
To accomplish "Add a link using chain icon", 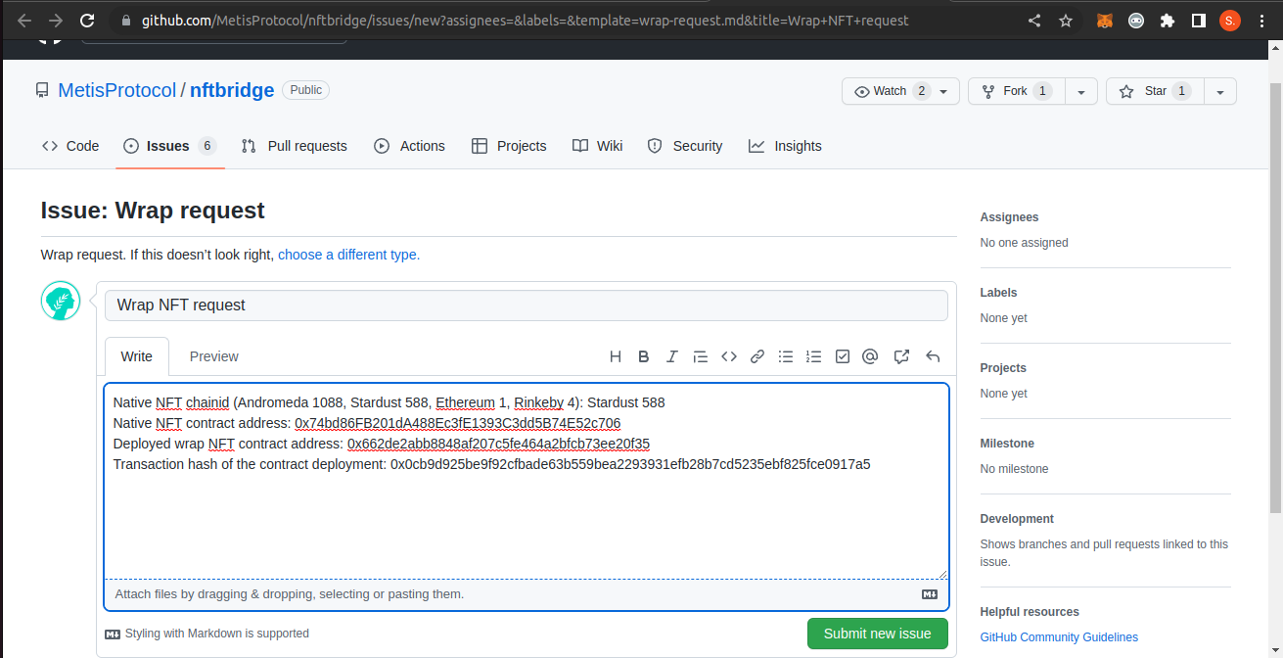I will (757, 356).
